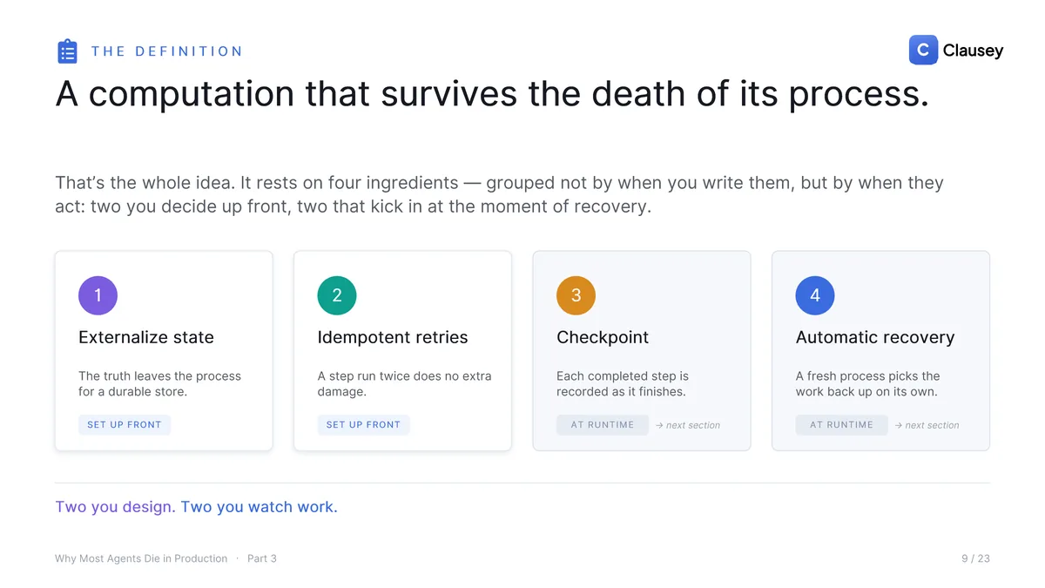This screenshot has height=588, width=1045.
Task: Click the clipboard checklist icon beside THE DEFINITION
Action: point(67,51)
